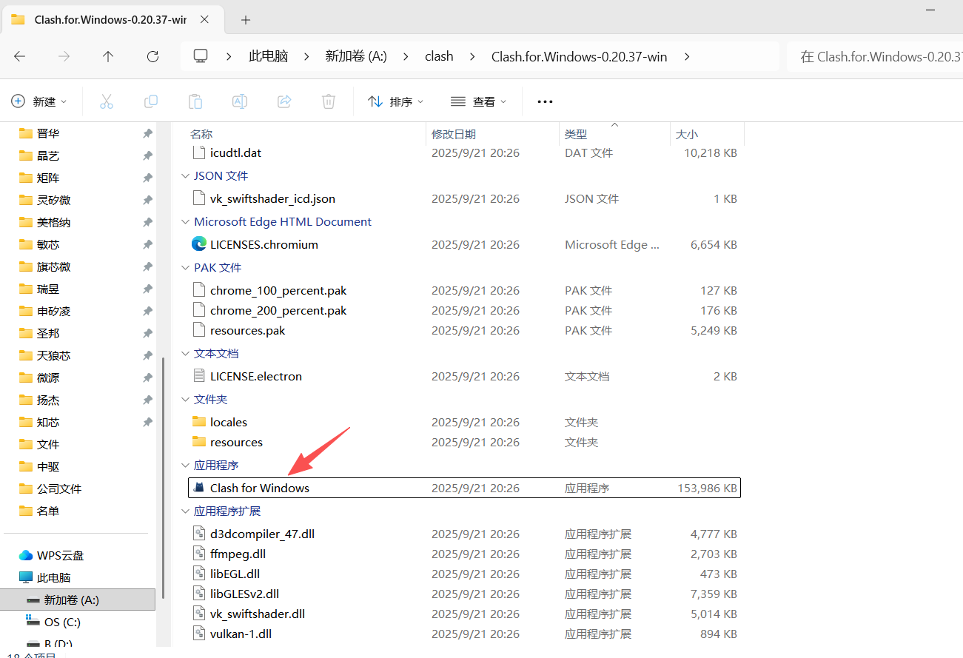Collapse the 应用程序扩展 group
This screenshot has height=658, width=963.
(x=185, y=511)
